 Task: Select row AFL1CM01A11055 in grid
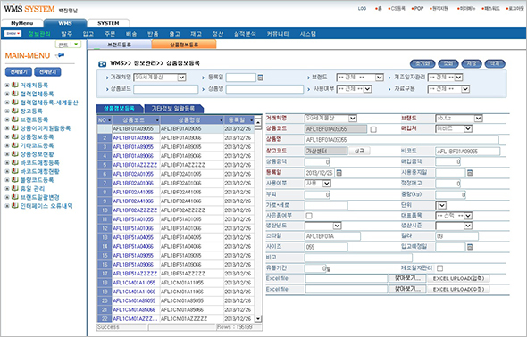[x=176, y=283]
